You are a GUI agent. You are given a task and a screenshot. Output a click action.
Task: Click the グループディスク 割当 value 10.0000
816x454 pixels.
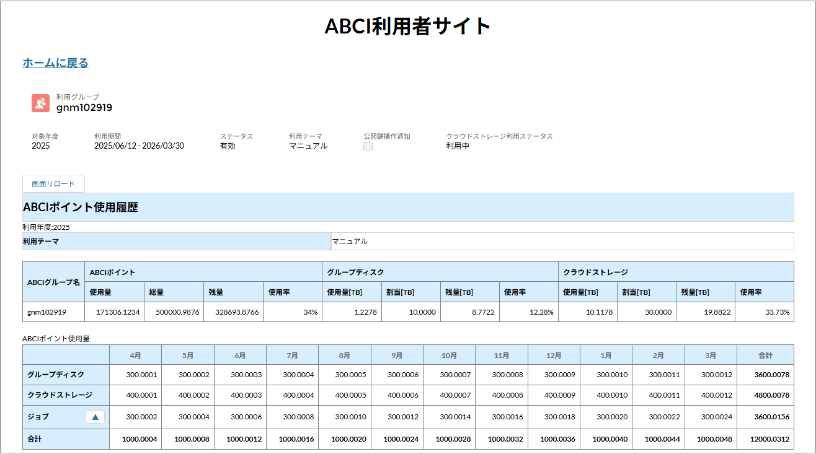[x=410, y=312]
